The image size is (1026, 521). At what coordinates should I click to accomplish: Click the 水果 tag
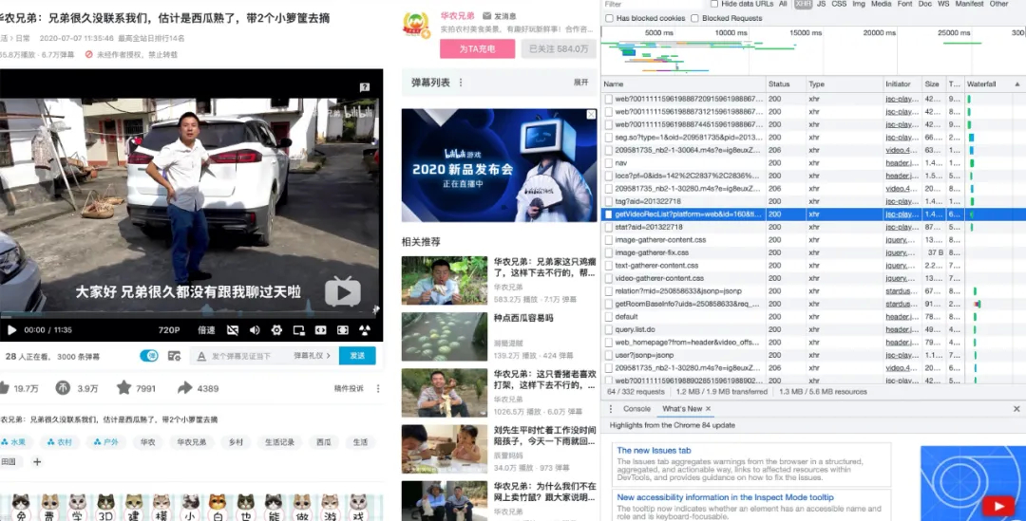tap(13, 442)
